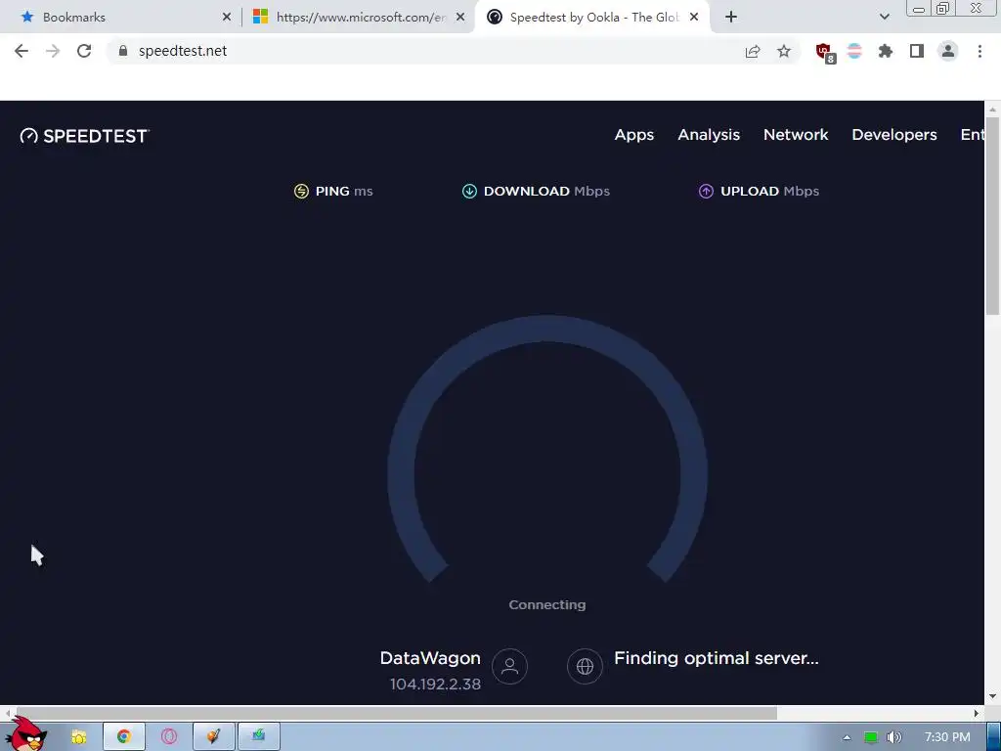Click the IP address 104.192.2.38
Image resolution: width=1001 pixels, height=751 pixels.
coord(435,684)
